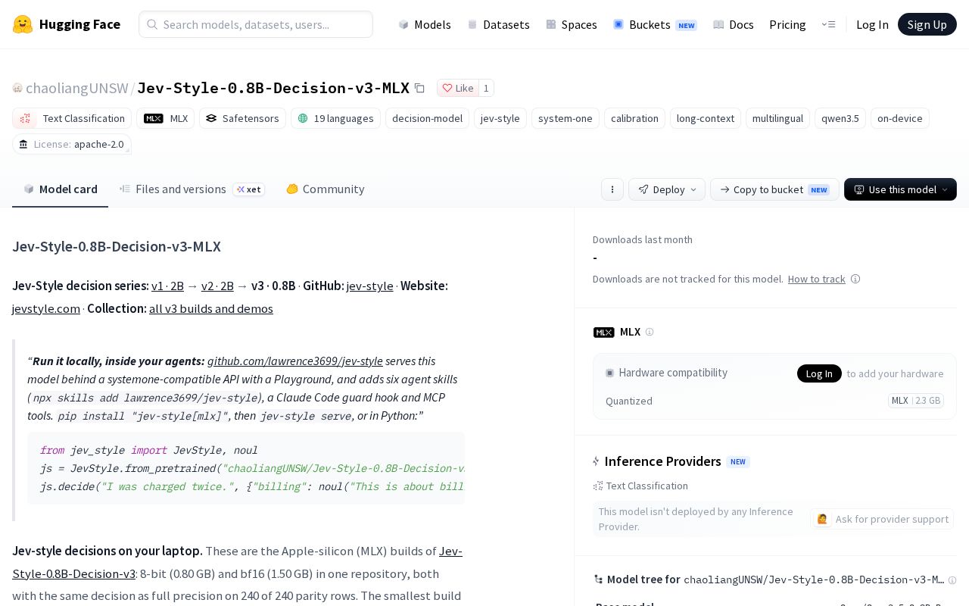This screenshot has width=969, height=606.
Task: Open the Pricing page
Action: click(x=787, y=24)
